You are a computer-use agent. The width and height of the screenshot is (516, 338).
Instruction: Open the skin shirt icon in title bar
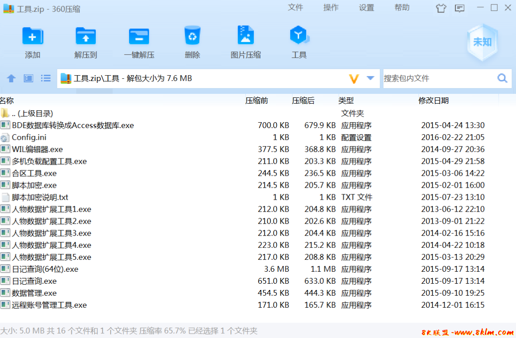[x=441, y=8]
